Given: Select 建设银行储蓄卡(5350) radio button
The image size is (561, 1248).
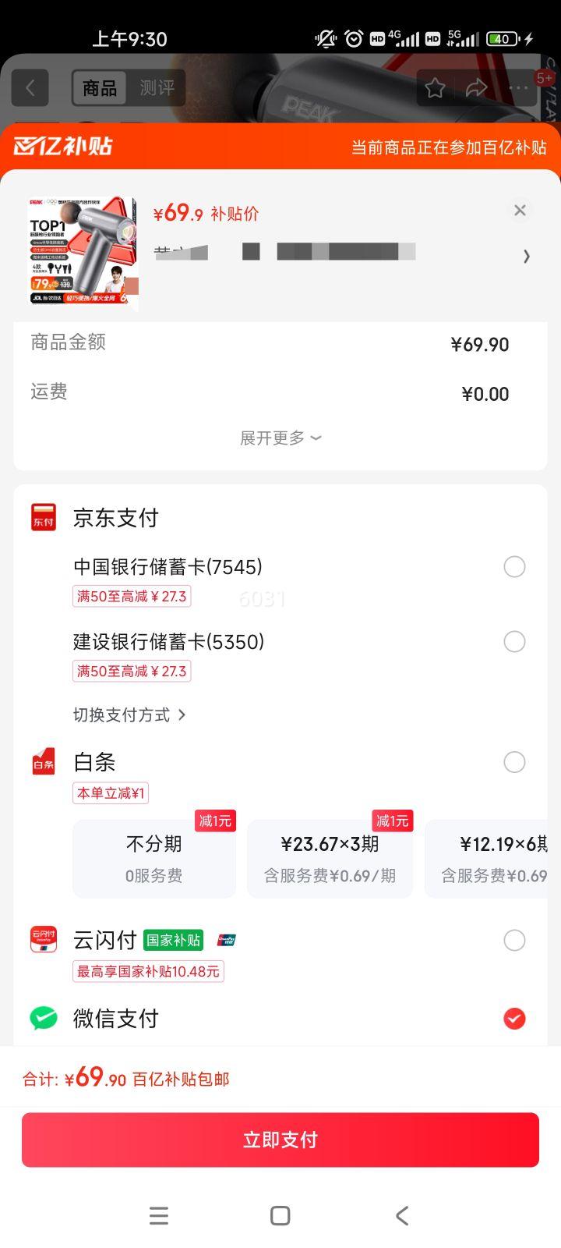Looking at the screenshot, I should tap(514, 642).
